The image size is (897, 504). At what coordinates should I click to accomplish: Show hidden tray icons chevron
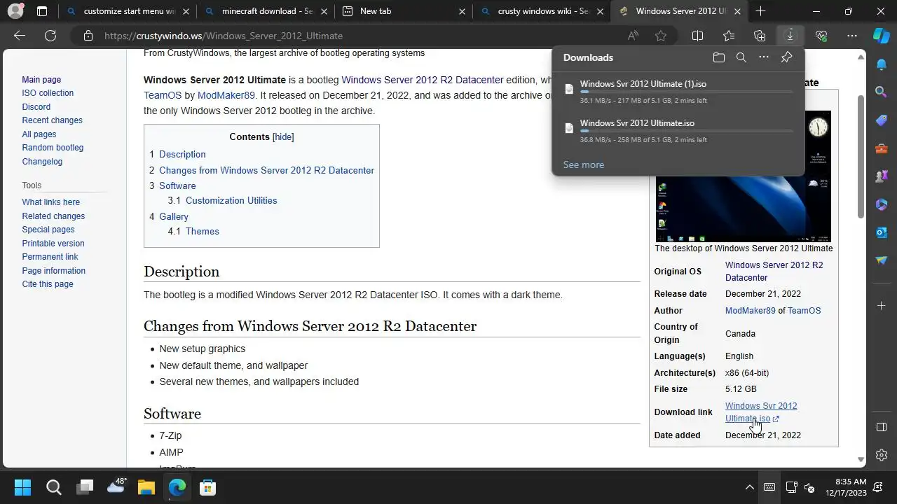click(749, 488)
